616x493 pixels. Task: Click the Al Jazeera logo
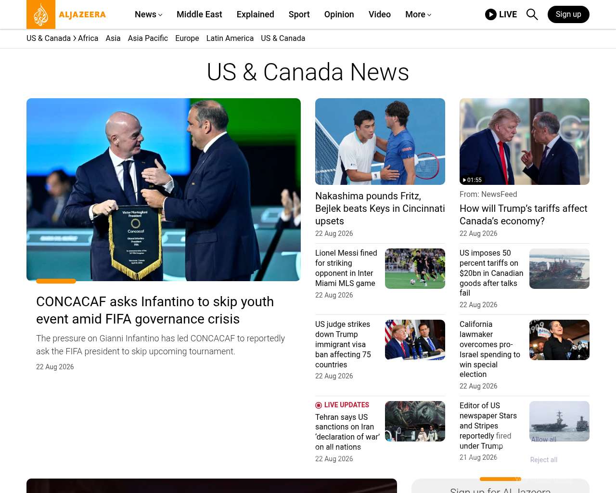[x=66, y=14]
